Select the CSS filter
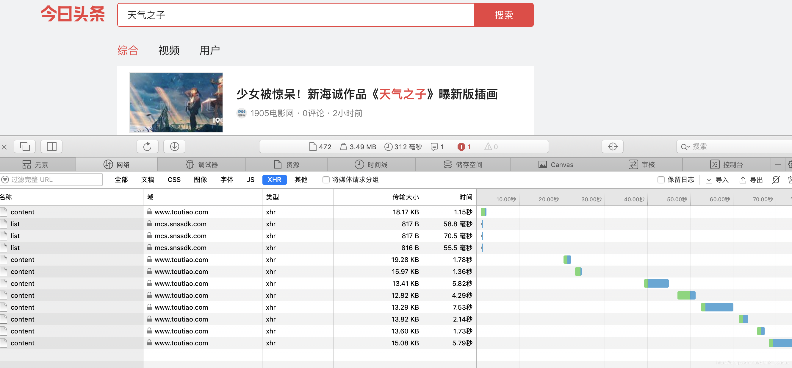Screen dimensions: 792x368 pos(174,180)
